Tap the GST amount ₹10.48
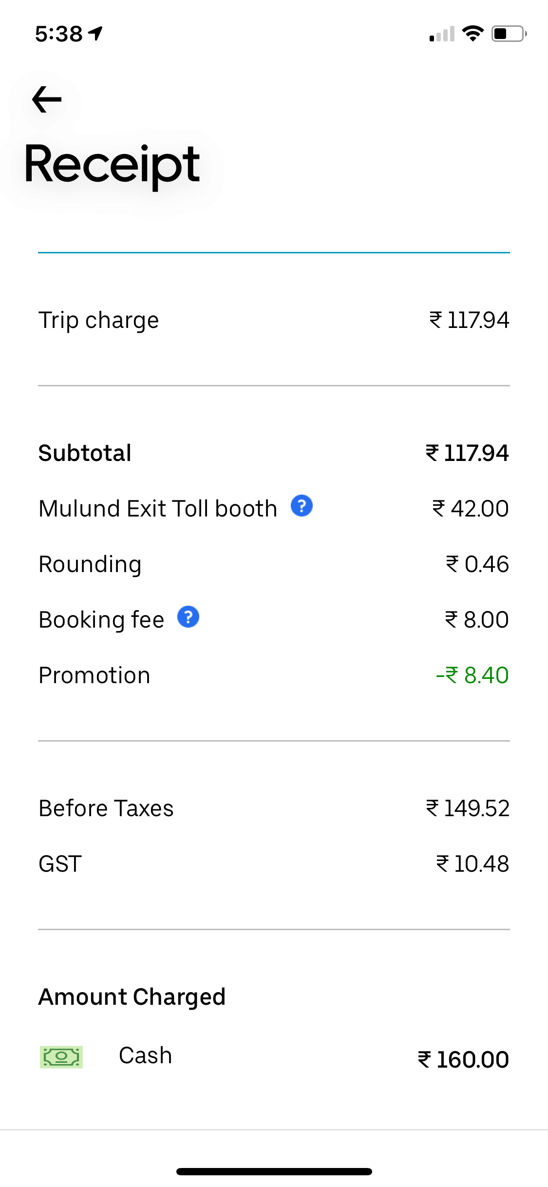Image resolution: width=548 pixels, height=1187 pixels. coord(472,864)
